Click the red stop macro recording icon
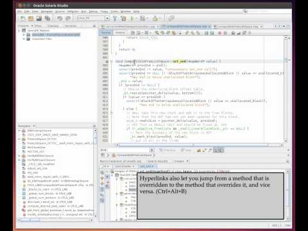The image size is (308, 231). pyautogui.click(x=219, y=33)
